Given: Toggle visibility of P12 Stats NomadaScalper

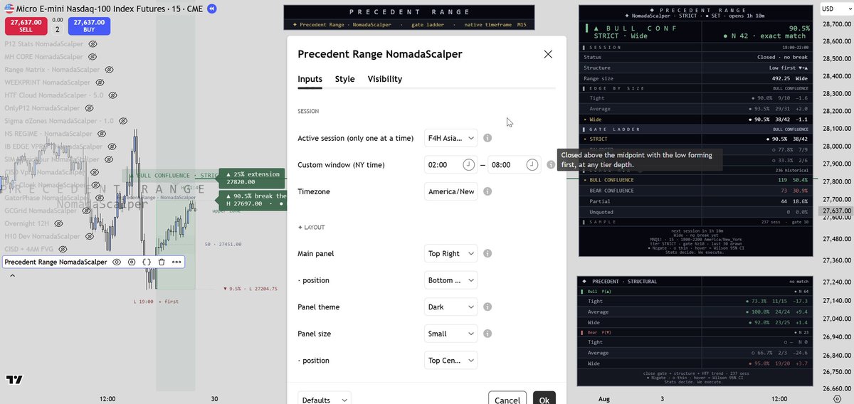Looking at the screenshot, I should tap(92, 44).
